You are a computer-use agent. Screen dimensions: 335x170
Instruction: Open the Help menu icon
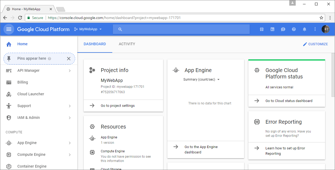(294, 29)
